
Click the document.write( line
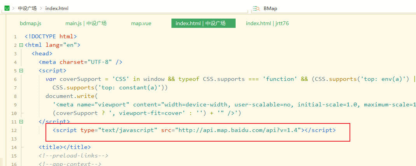[72, 96]
